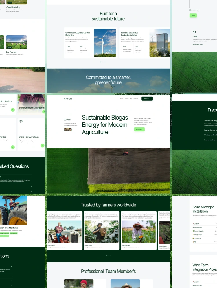The image size is (217, 288).
Task: Click the tractor image above Smart Crop Monitoring
Action: pos(14,210)
